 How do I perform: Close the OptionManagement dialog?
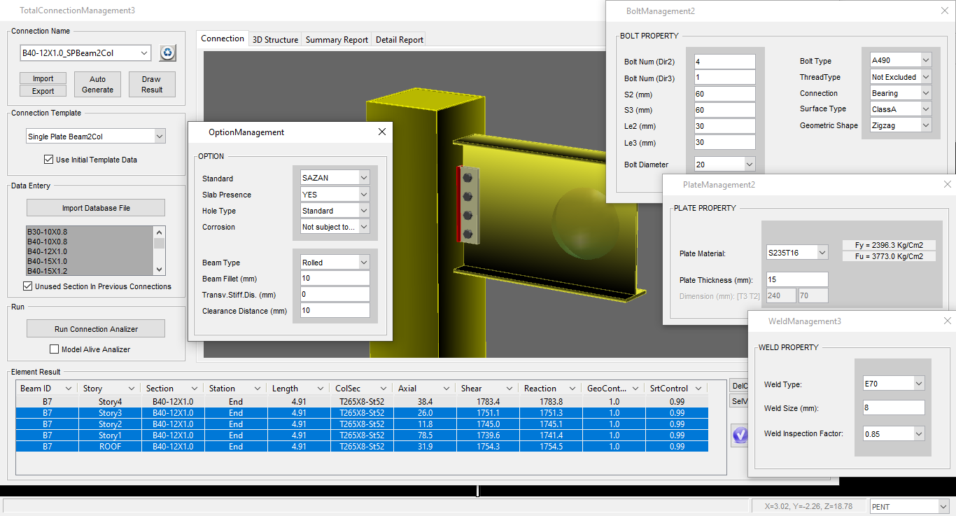382,132
